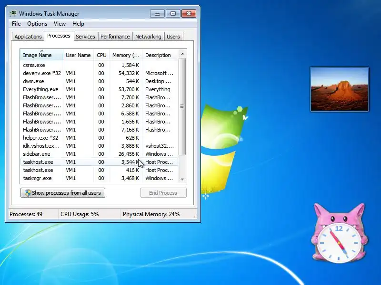
Task: Close the Windows Task Manager window
Action: tap(189, 14)
